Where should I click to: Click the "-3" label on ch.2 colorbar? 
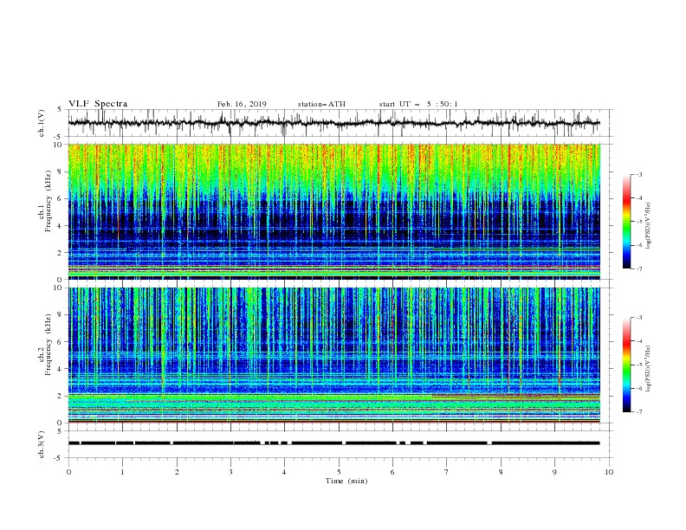(x=639, y=318)
